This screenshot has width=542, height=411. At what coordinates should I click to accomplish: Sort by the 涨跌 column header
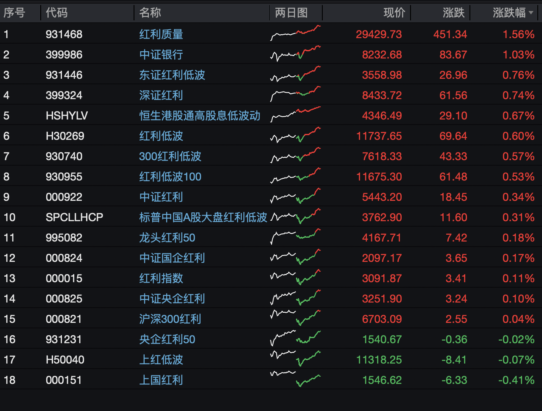(x=454, y=13)
